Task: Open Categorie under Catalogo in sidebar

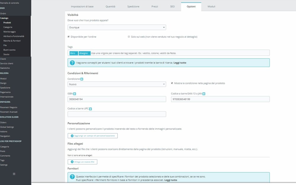Action: point(8,27)
